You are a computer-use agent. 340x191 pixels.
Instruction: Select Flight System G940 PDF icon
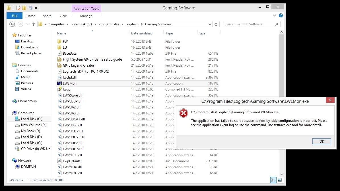pyautogui.click(x=59, y=59)
